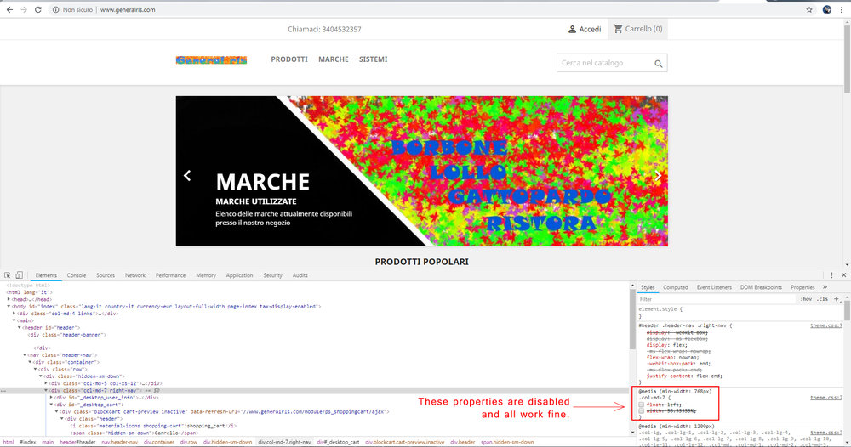The image size is (851, 447).
Task: Expand the div class="col-md-4 links" node
Action: [14, 314]
